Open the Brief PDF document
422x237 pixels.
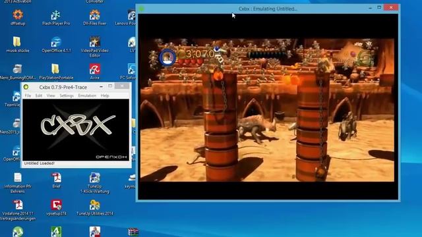56,180
